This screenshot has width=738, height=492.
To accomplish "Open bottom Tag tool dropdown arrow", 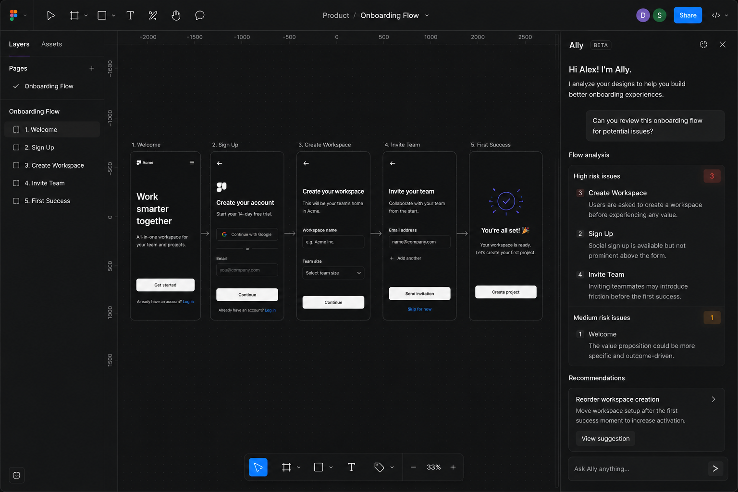I will click(x=392, y=467).
